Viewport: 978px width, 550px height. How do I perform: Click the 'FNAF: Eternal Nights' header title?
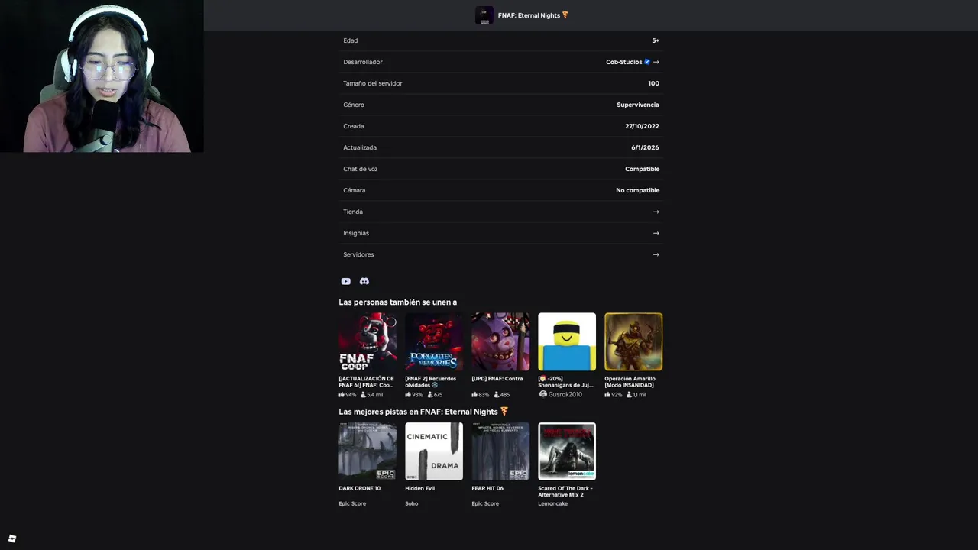[529, 15]
